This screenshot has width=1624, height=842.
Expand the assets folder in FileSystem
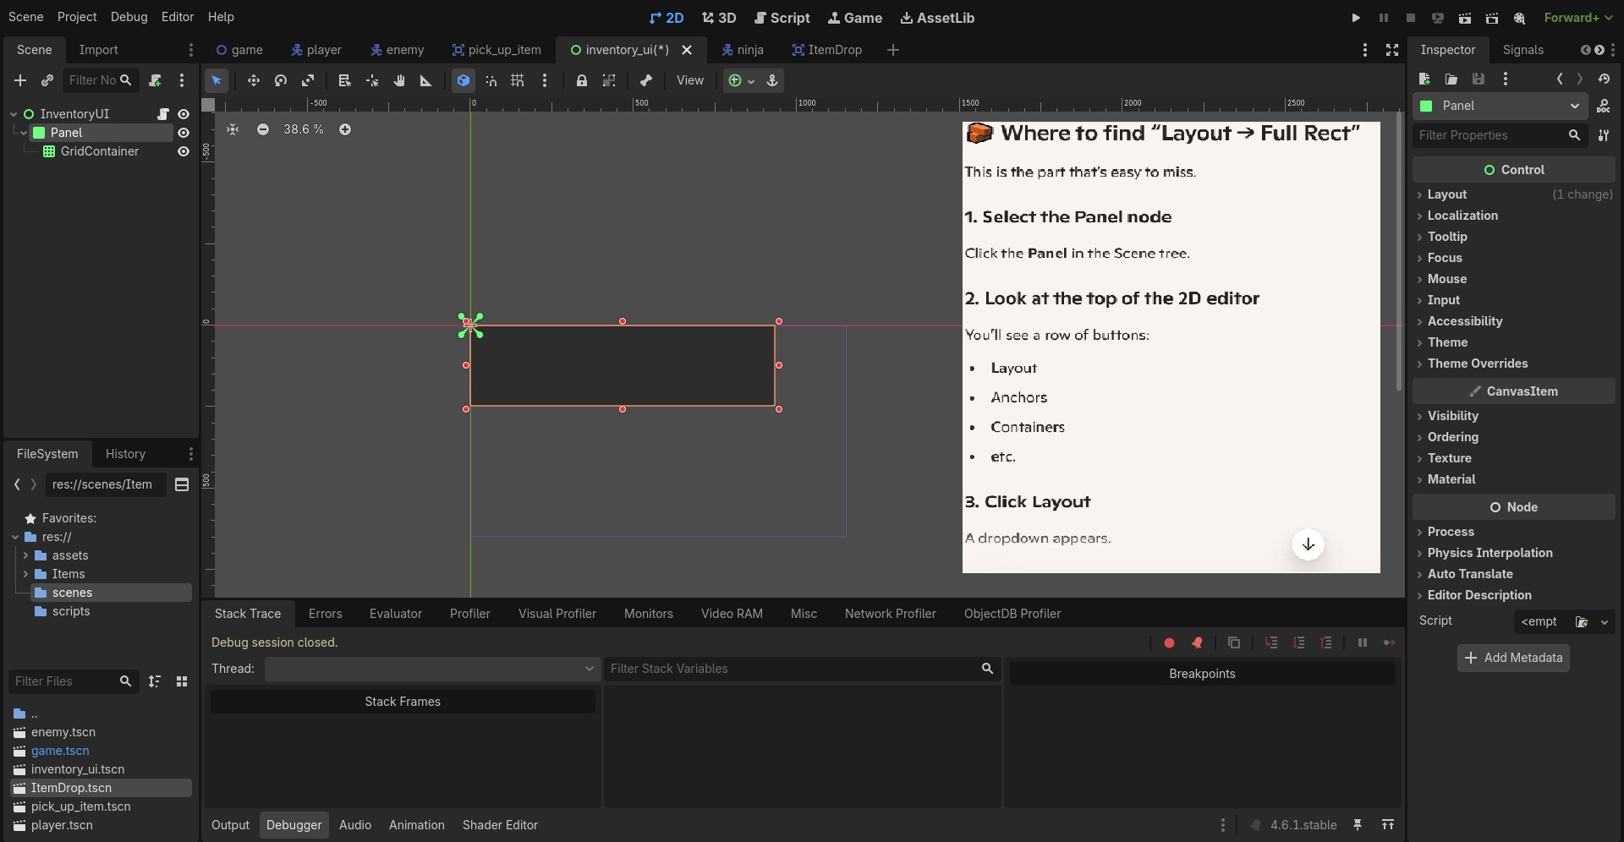[25, 555]
